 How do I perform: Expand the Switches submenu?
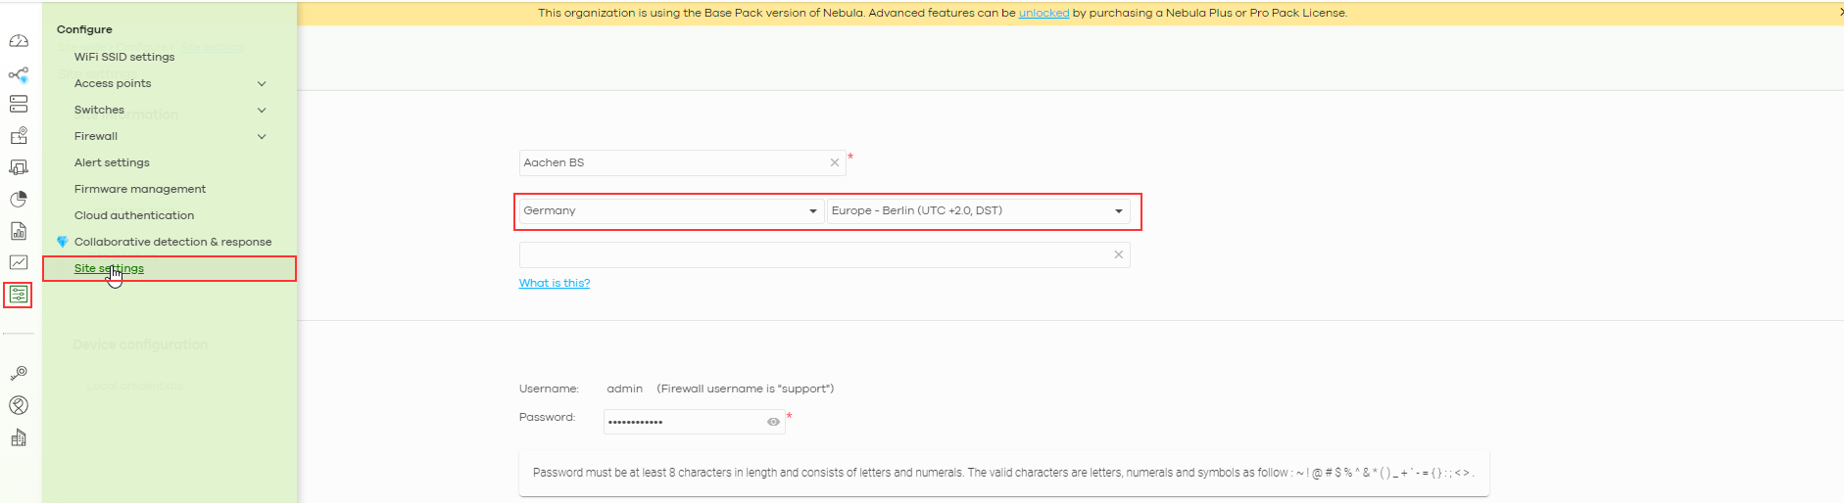262,111
